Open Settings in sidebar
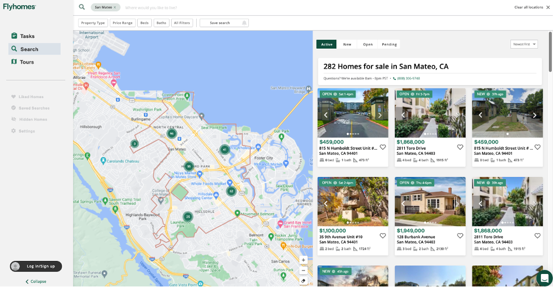Viewport: 554px width, 287px height. (23, 131)
